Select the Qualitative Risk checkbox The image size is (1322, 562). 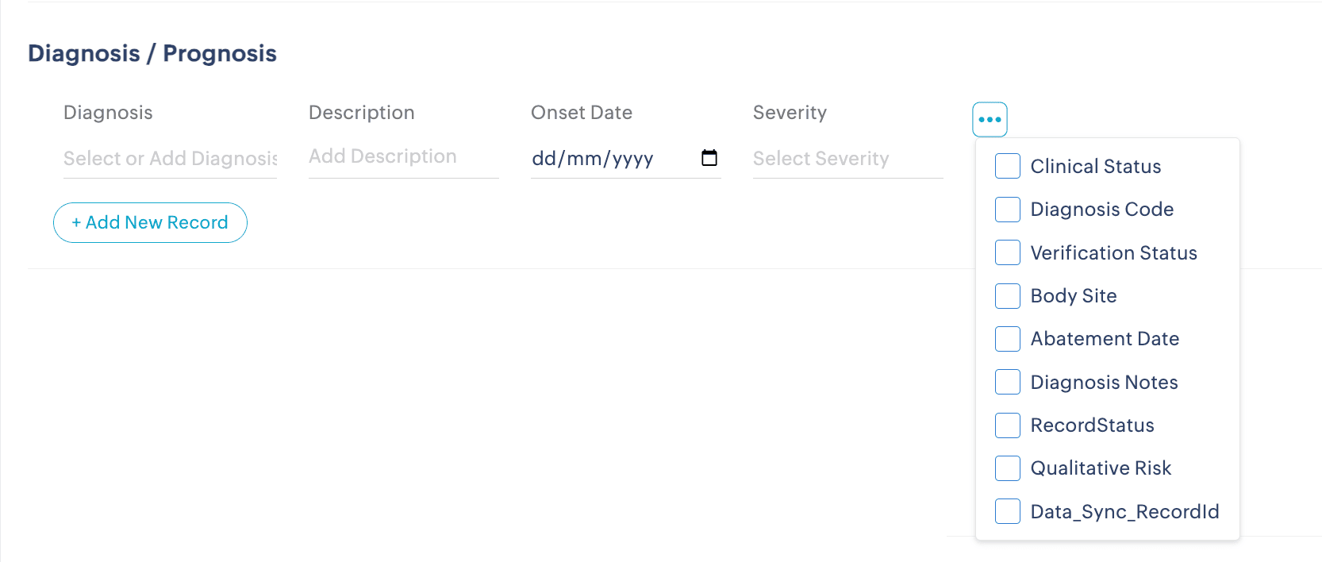(x=1008, y=468)
